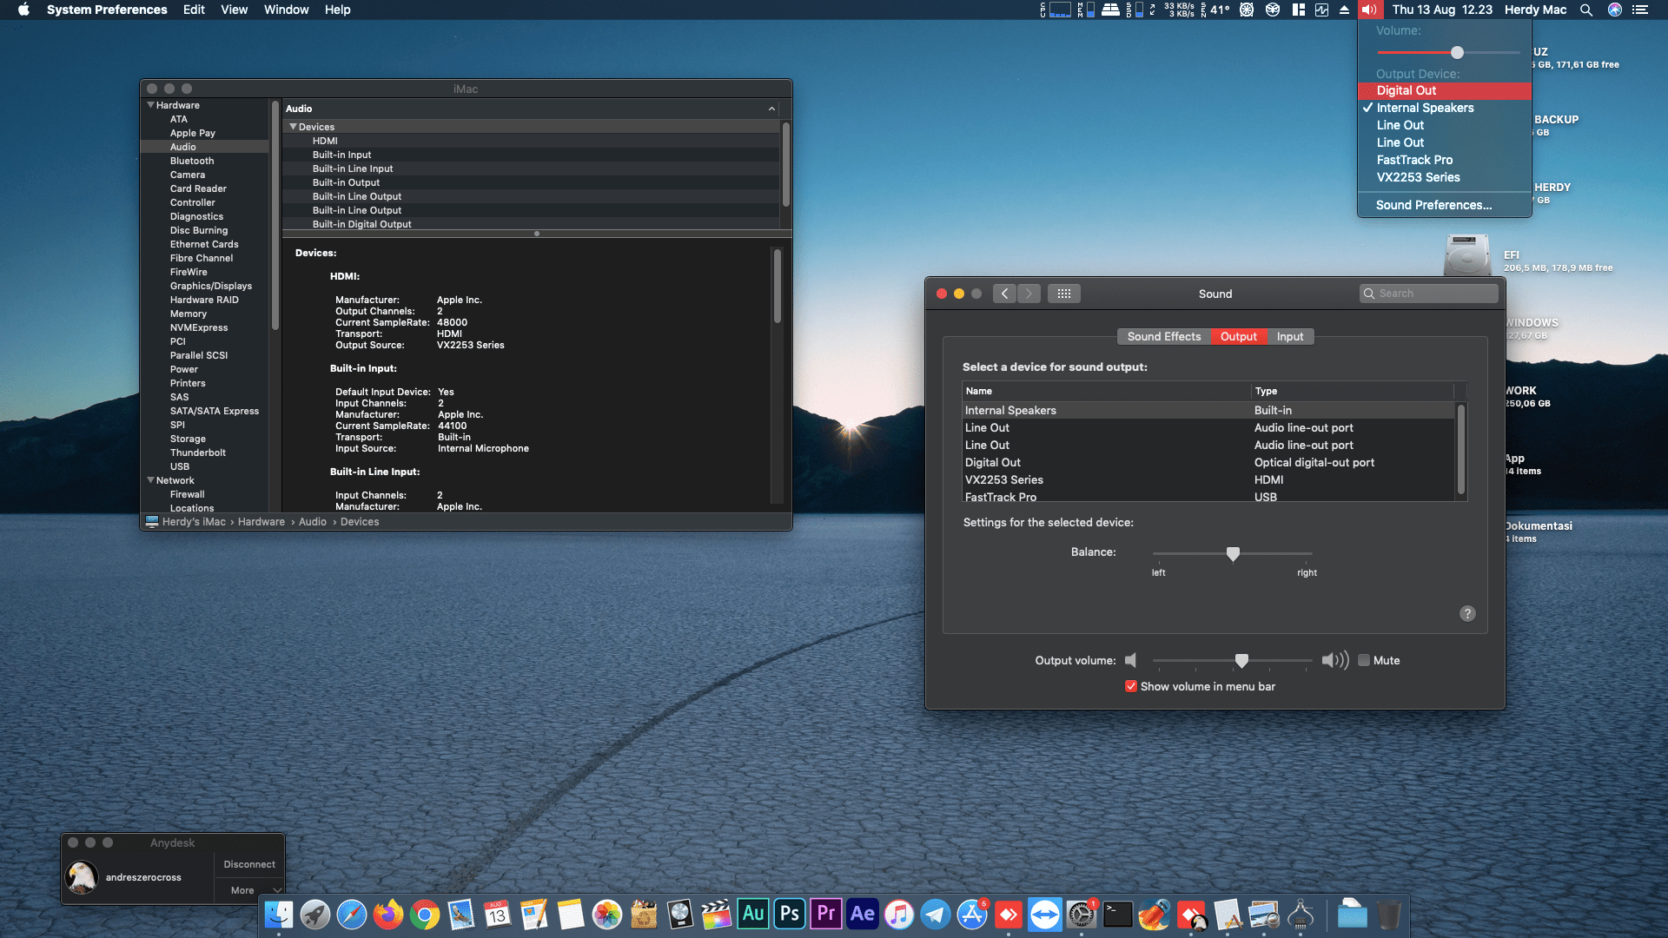Go back in the Sound preferences window
Viewport: 1668px width, 938px height.
[1005, 294]
